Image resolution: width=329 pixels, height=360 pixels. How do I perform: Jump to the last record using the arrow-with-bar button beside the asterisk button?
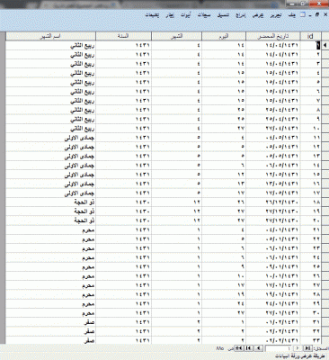248,348
